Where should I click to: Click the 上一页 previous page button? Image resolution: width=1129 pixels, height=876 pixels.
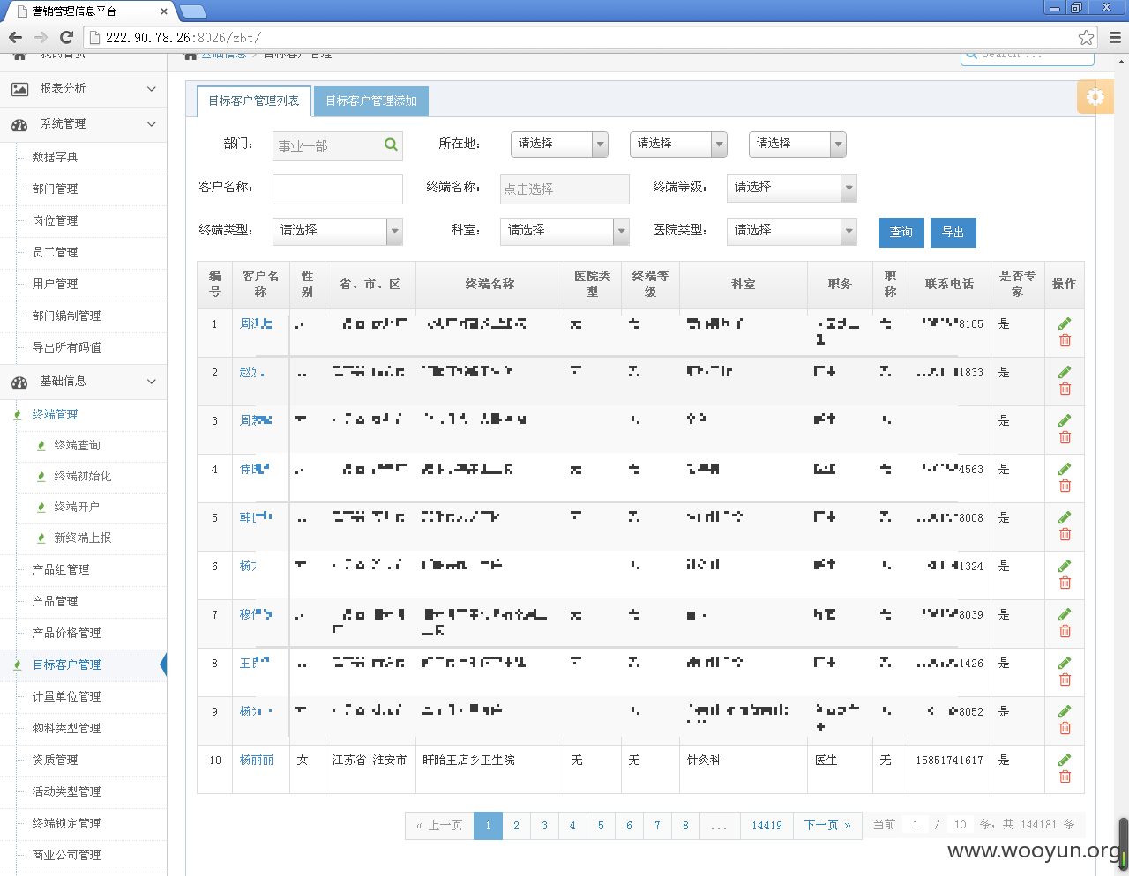click(439, 826)
